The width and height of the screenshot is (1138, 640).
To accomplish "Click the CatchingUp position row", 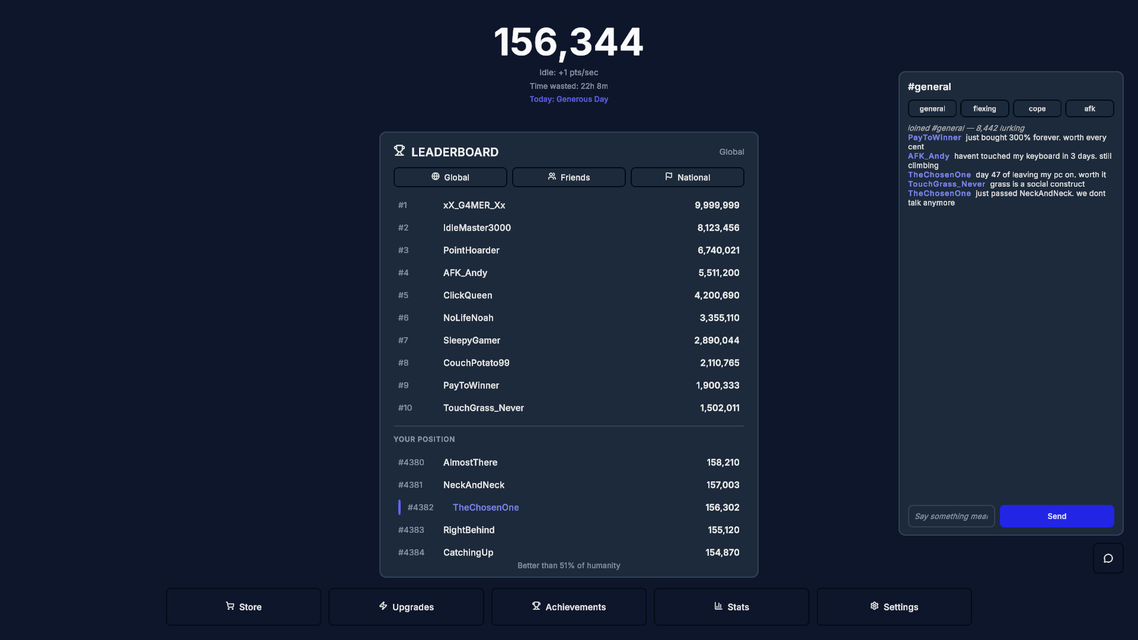I will [x=569, y=552].
